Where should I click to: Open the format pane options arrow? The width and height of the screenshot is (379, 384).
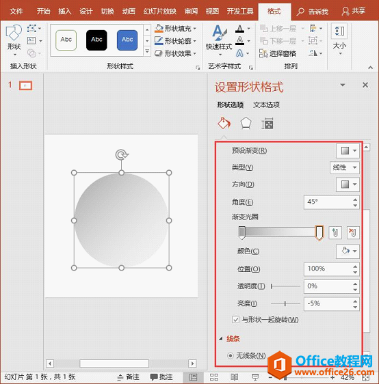(343, 85)
